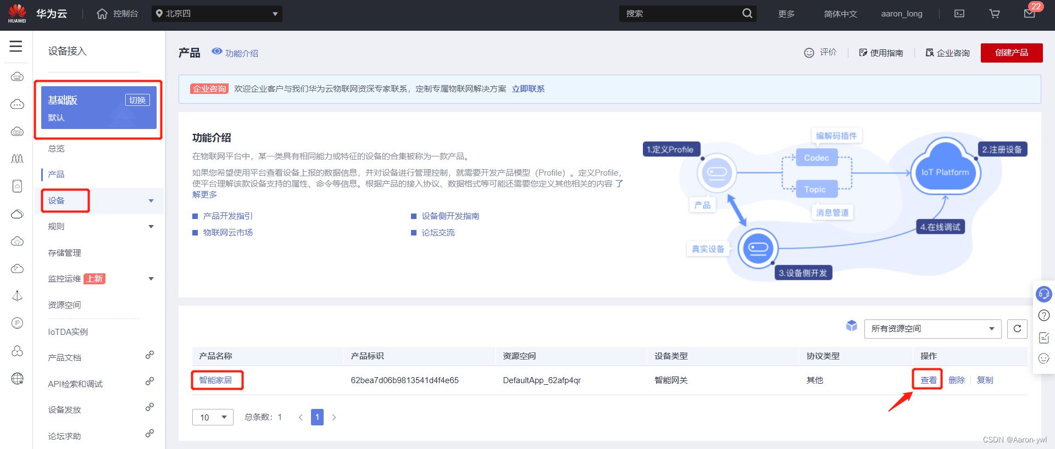Click the 立即联系 link in banner
Screen dimensions: 1055x449
tap(528, 89)
